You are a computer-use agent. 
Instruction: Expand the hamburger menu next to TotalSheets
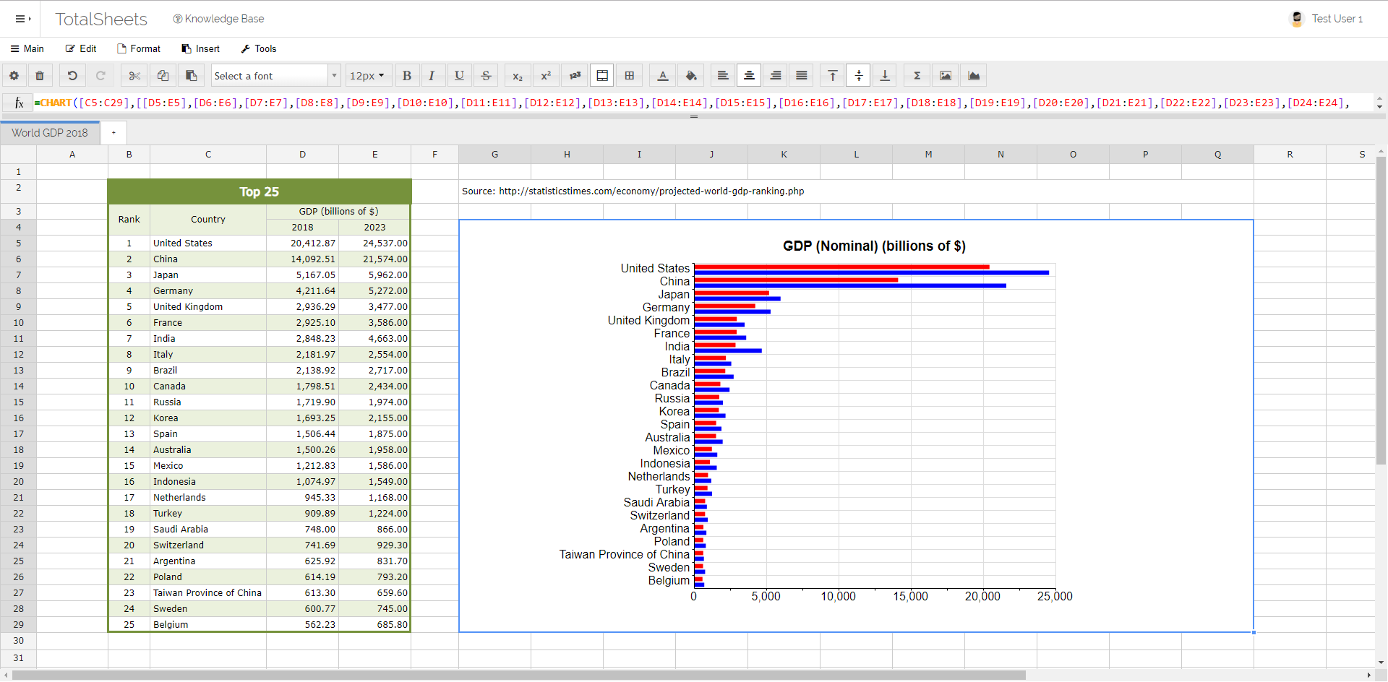coord(22,18)
